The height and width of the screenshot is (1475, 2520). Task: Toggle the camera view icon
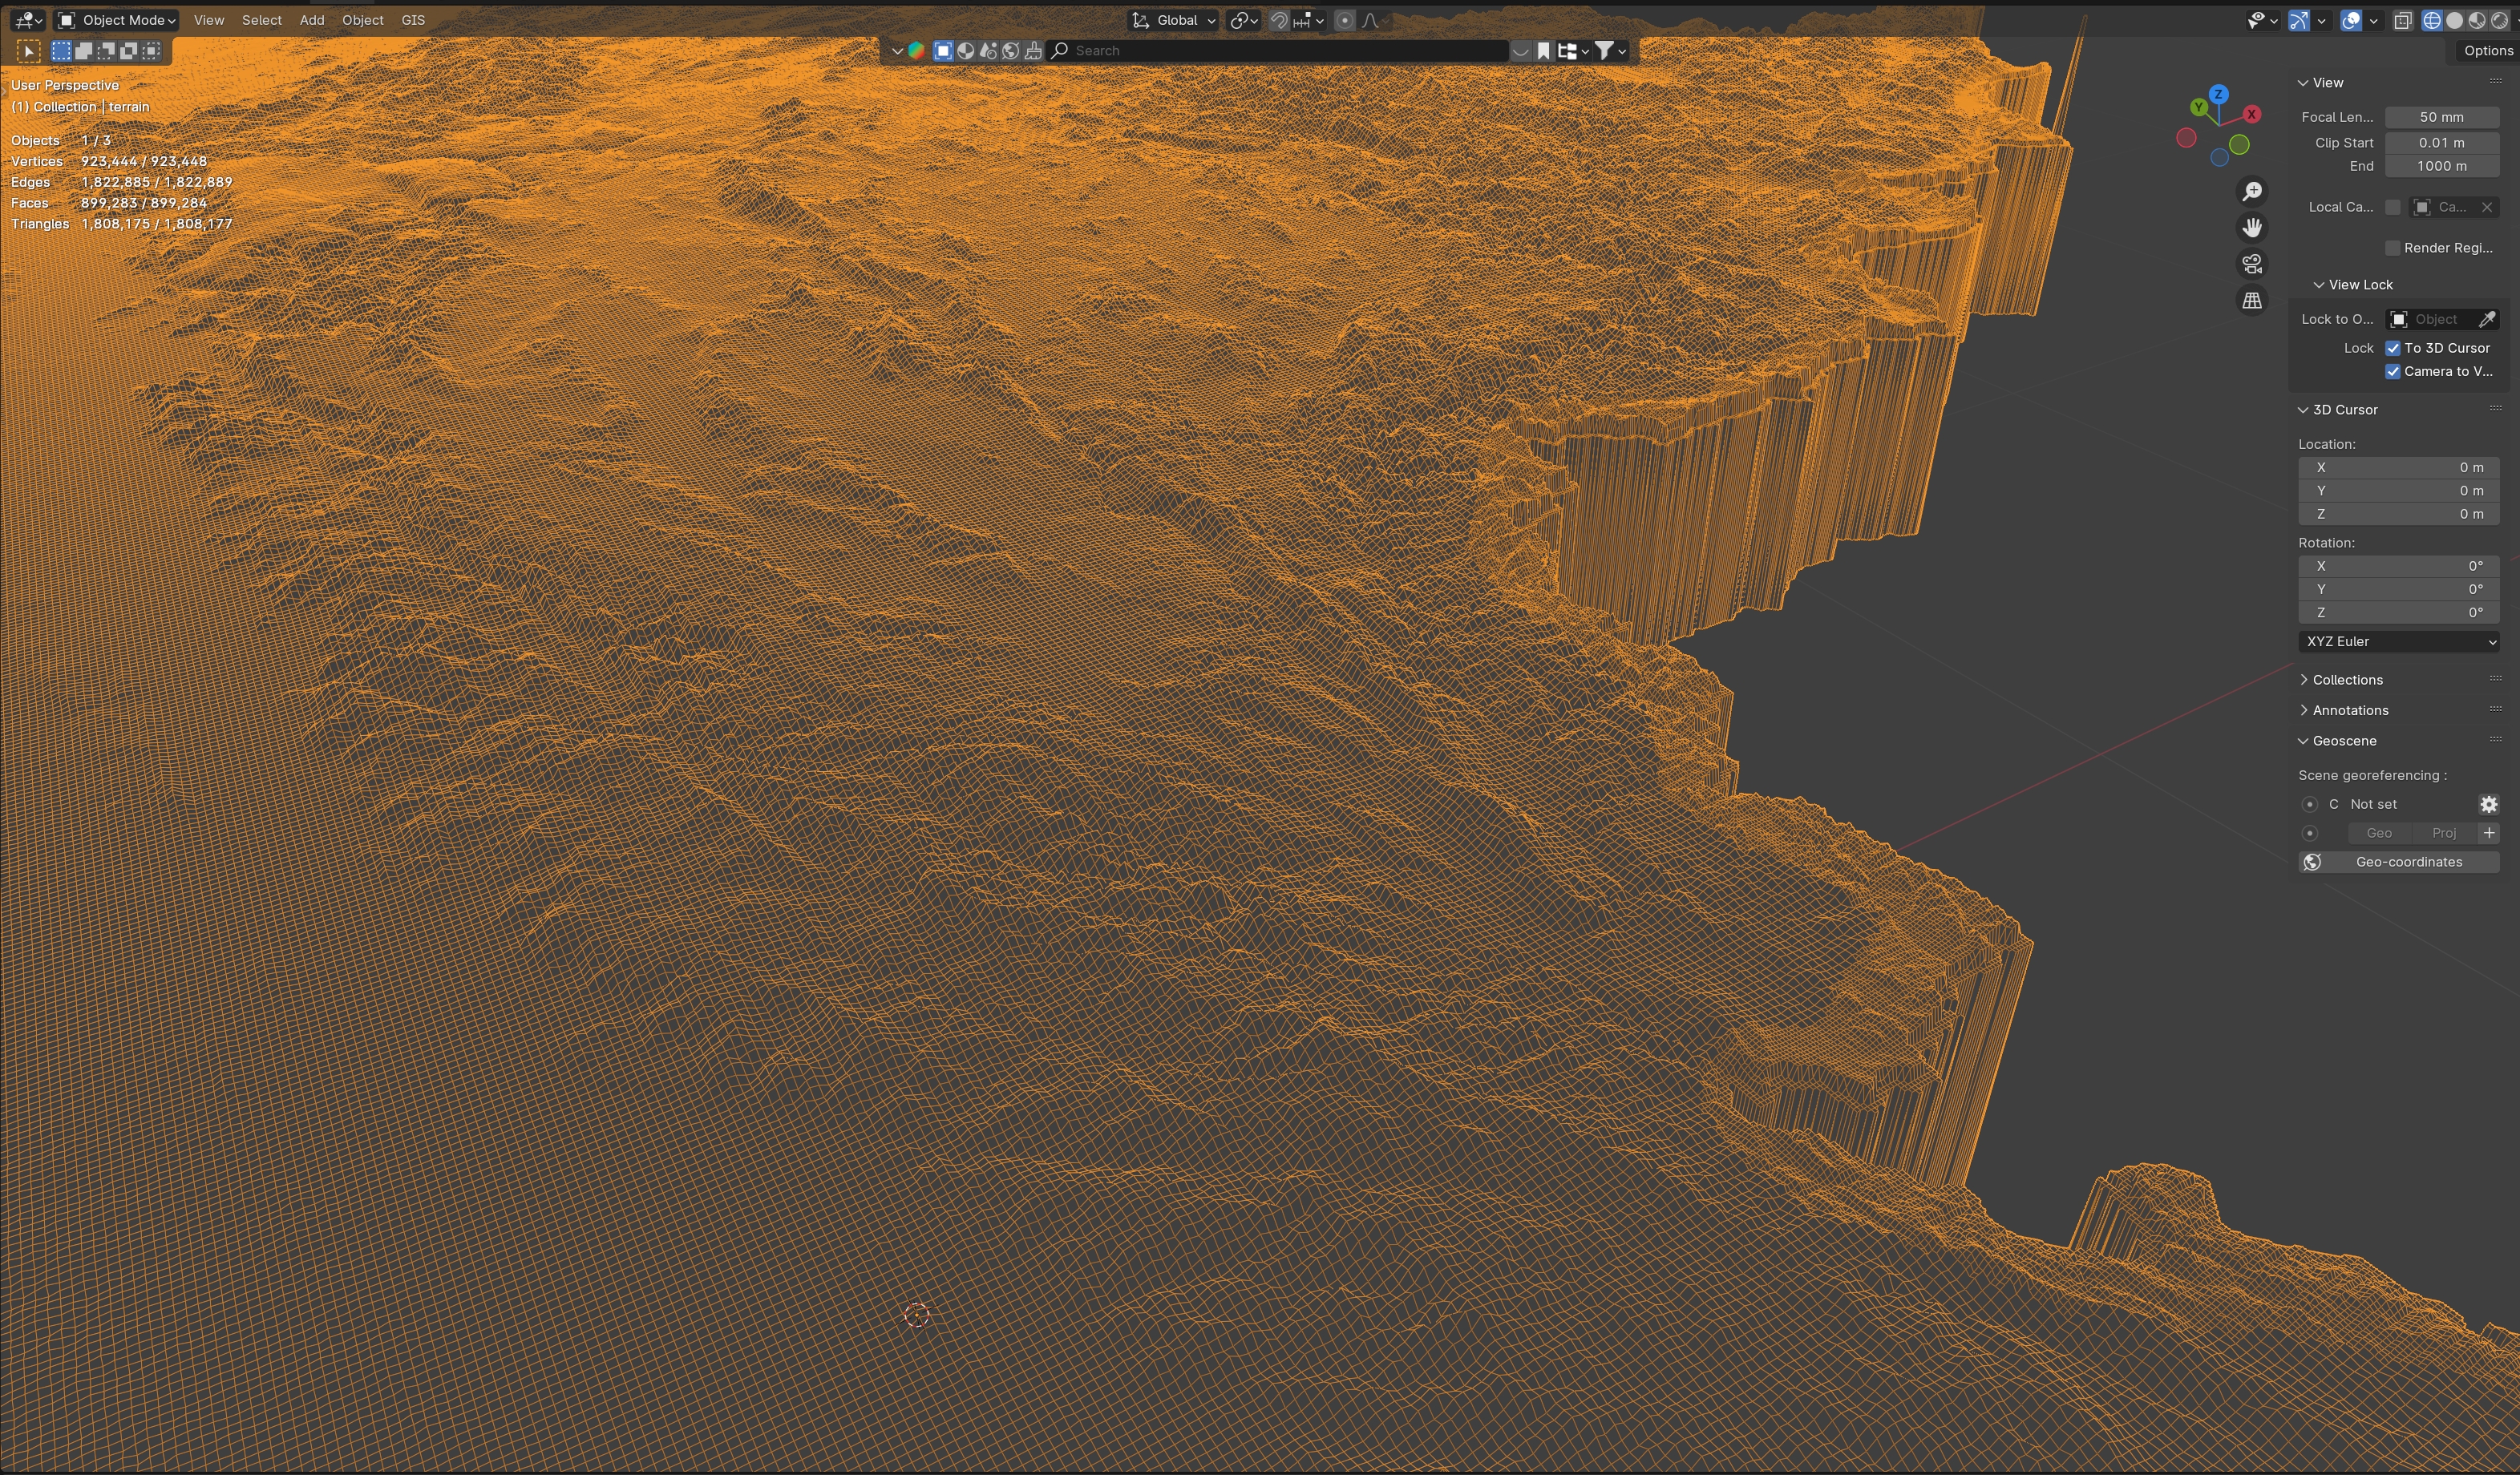click(x=2252, y=264)
